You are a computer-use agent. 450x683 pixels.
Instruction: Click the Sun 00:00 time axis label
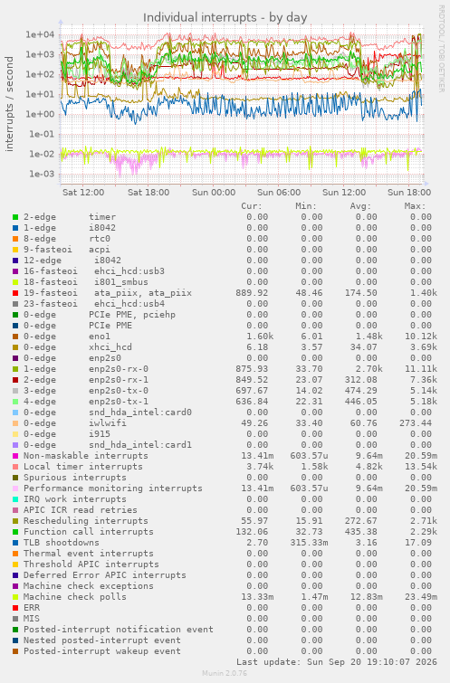214,192
